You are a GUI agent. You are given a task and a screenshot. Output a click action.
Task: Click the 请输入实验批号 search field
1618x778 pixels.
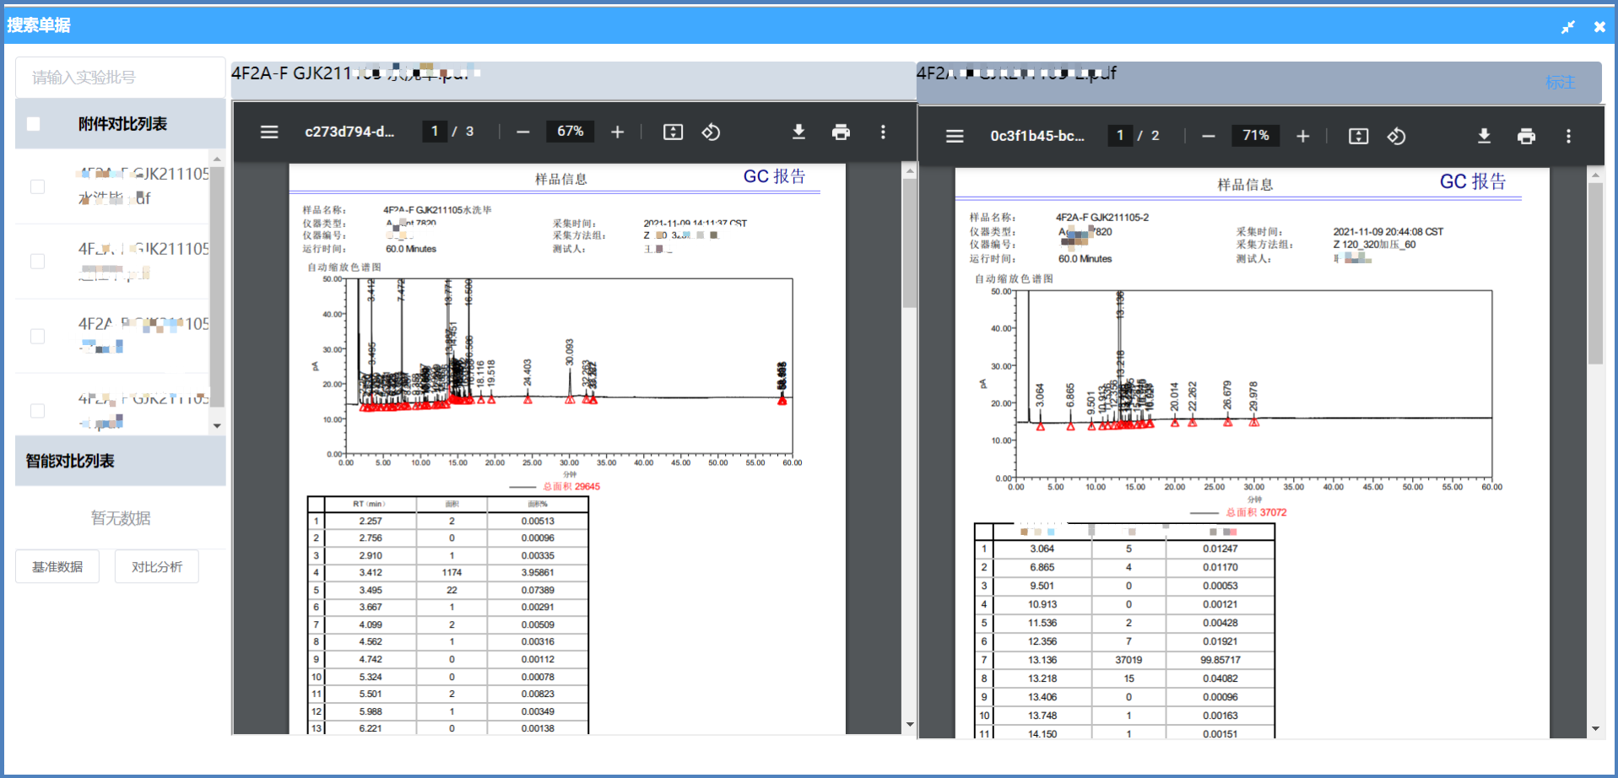pos(120,78)
